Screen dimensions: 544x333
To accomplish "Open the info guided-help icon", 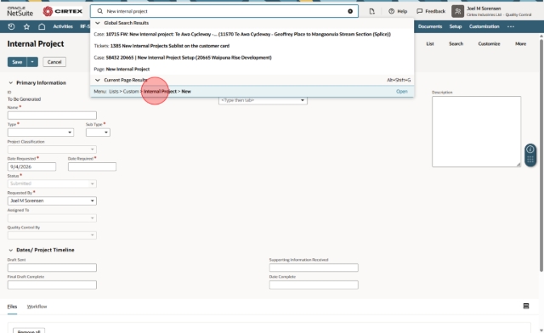I will 530,150.
